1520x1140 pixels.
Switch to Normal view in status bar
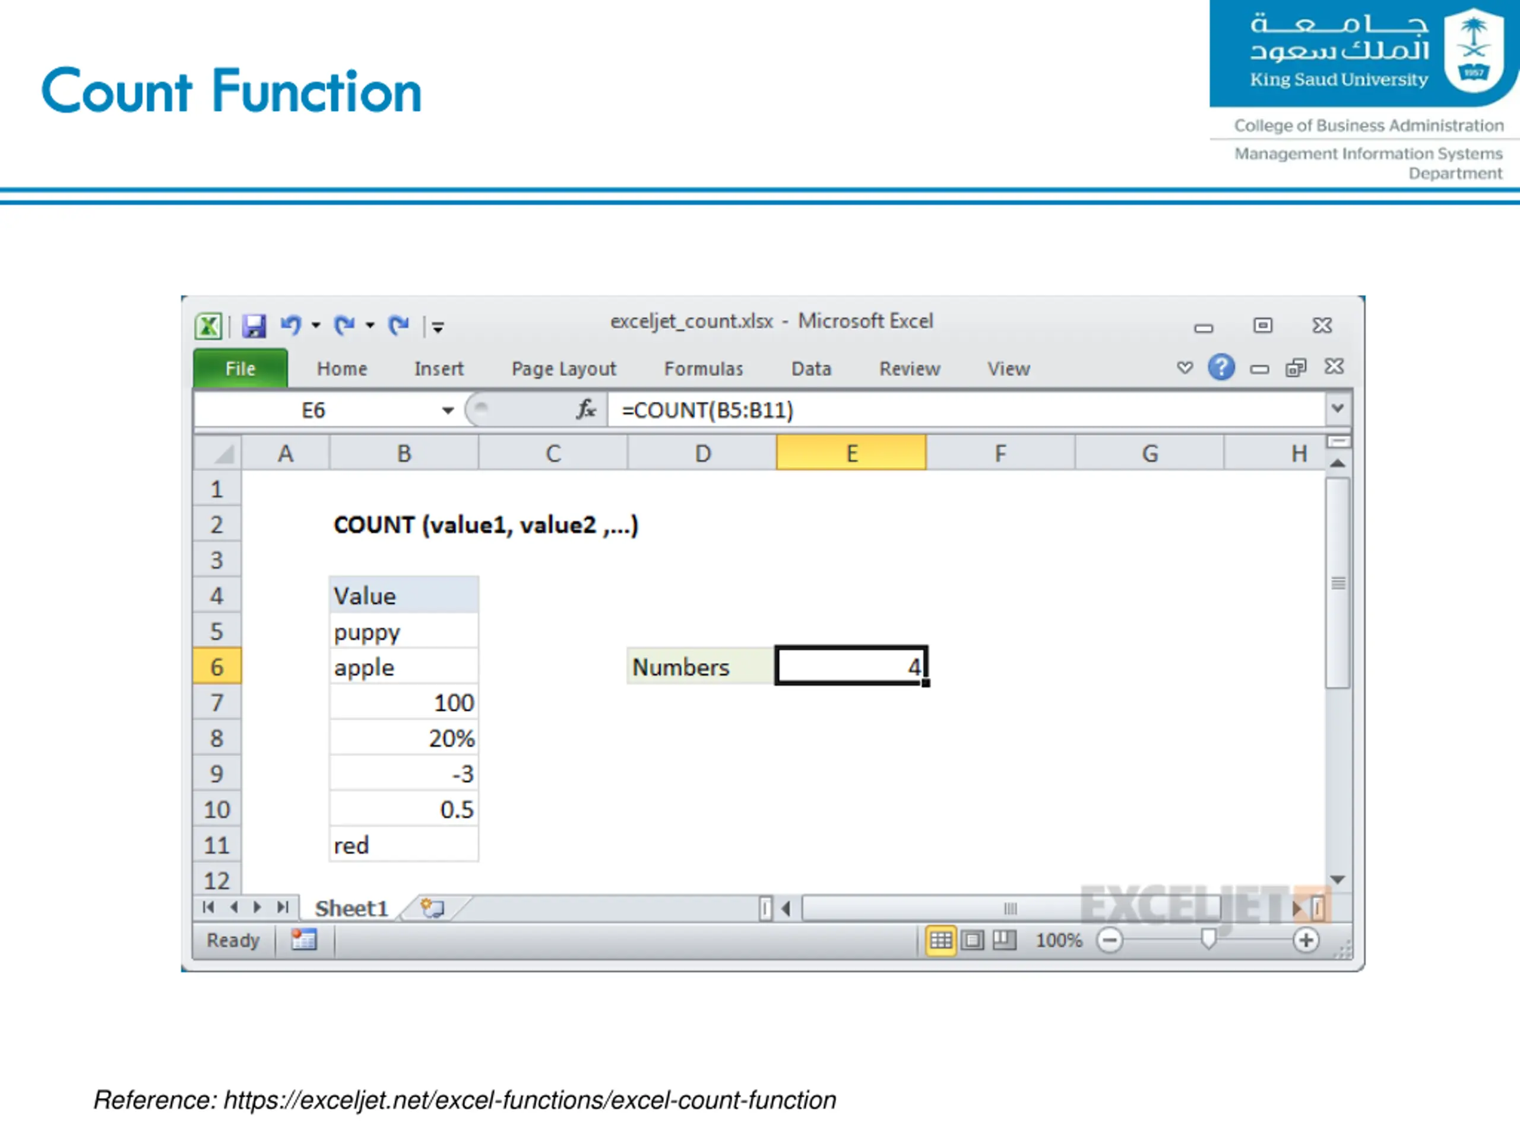coord(940,939)
